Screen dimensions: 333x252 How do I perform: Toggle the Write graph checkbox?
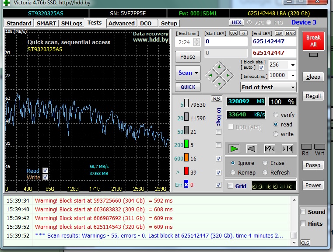[45, 177]
